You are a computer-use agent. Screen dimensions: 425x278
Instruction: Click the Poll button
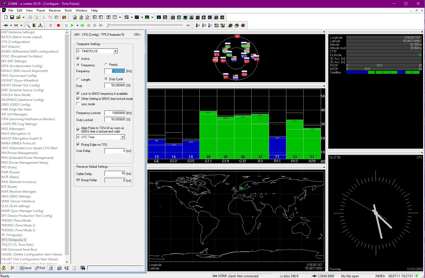[x=40, y=268]
